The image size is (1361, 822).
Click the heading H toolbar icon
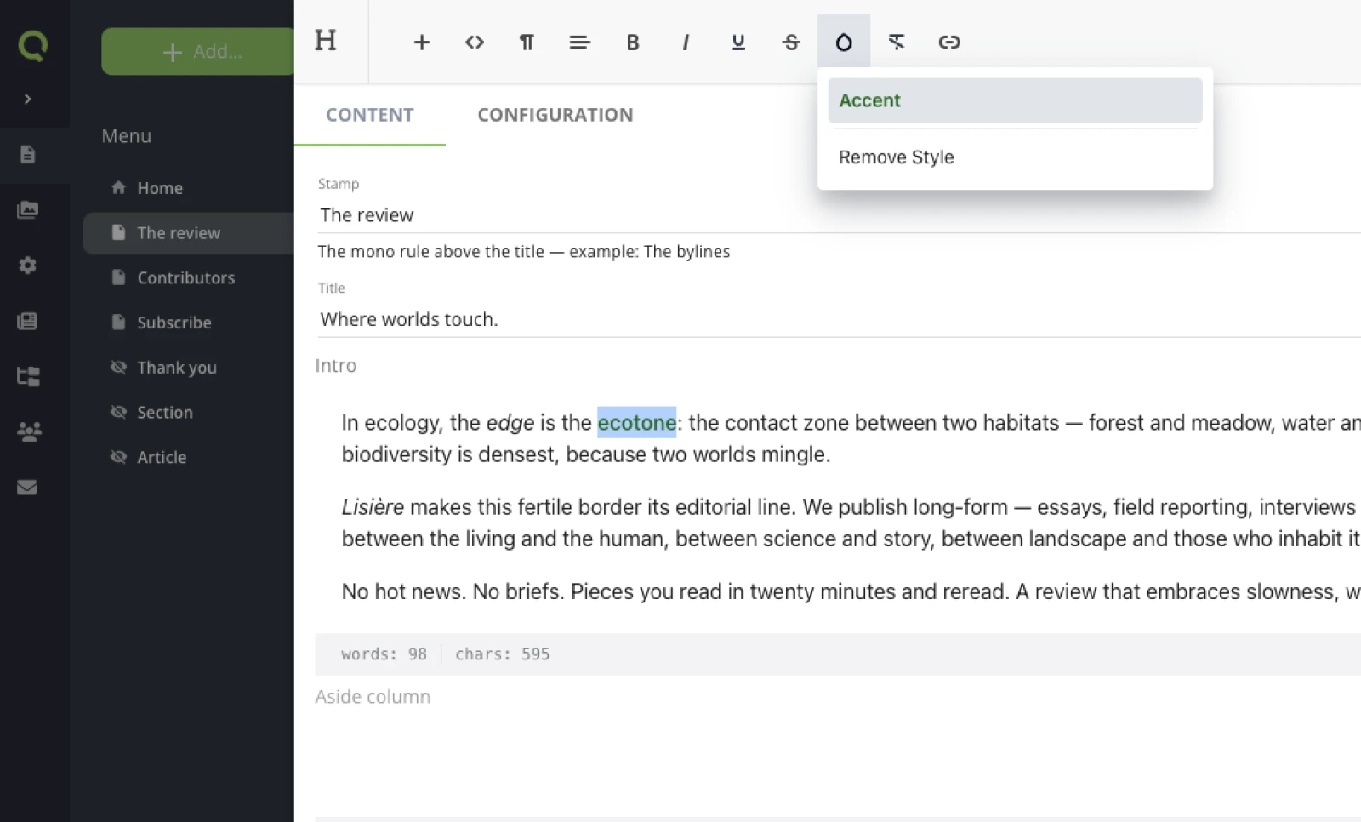[x=326, y=41]
